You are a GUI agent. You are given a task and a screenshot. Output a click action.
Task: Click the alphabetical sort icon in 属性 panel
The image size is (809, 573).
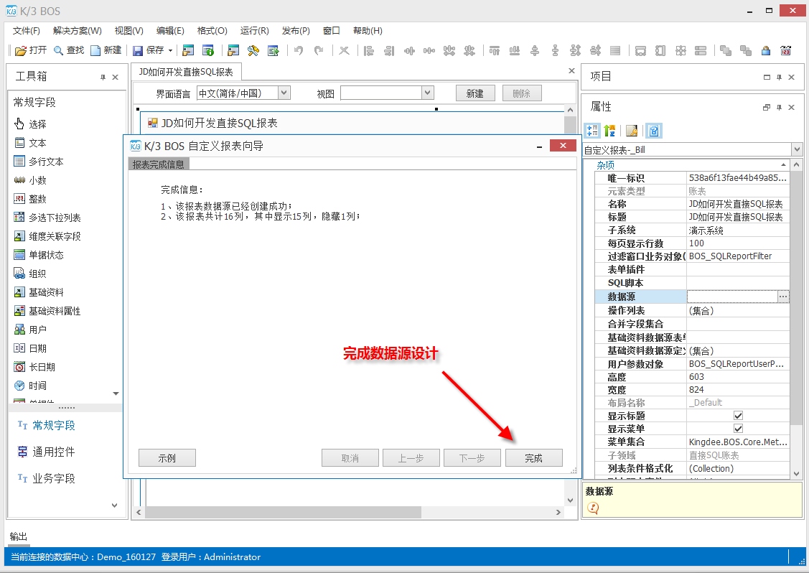coord(610,131)
